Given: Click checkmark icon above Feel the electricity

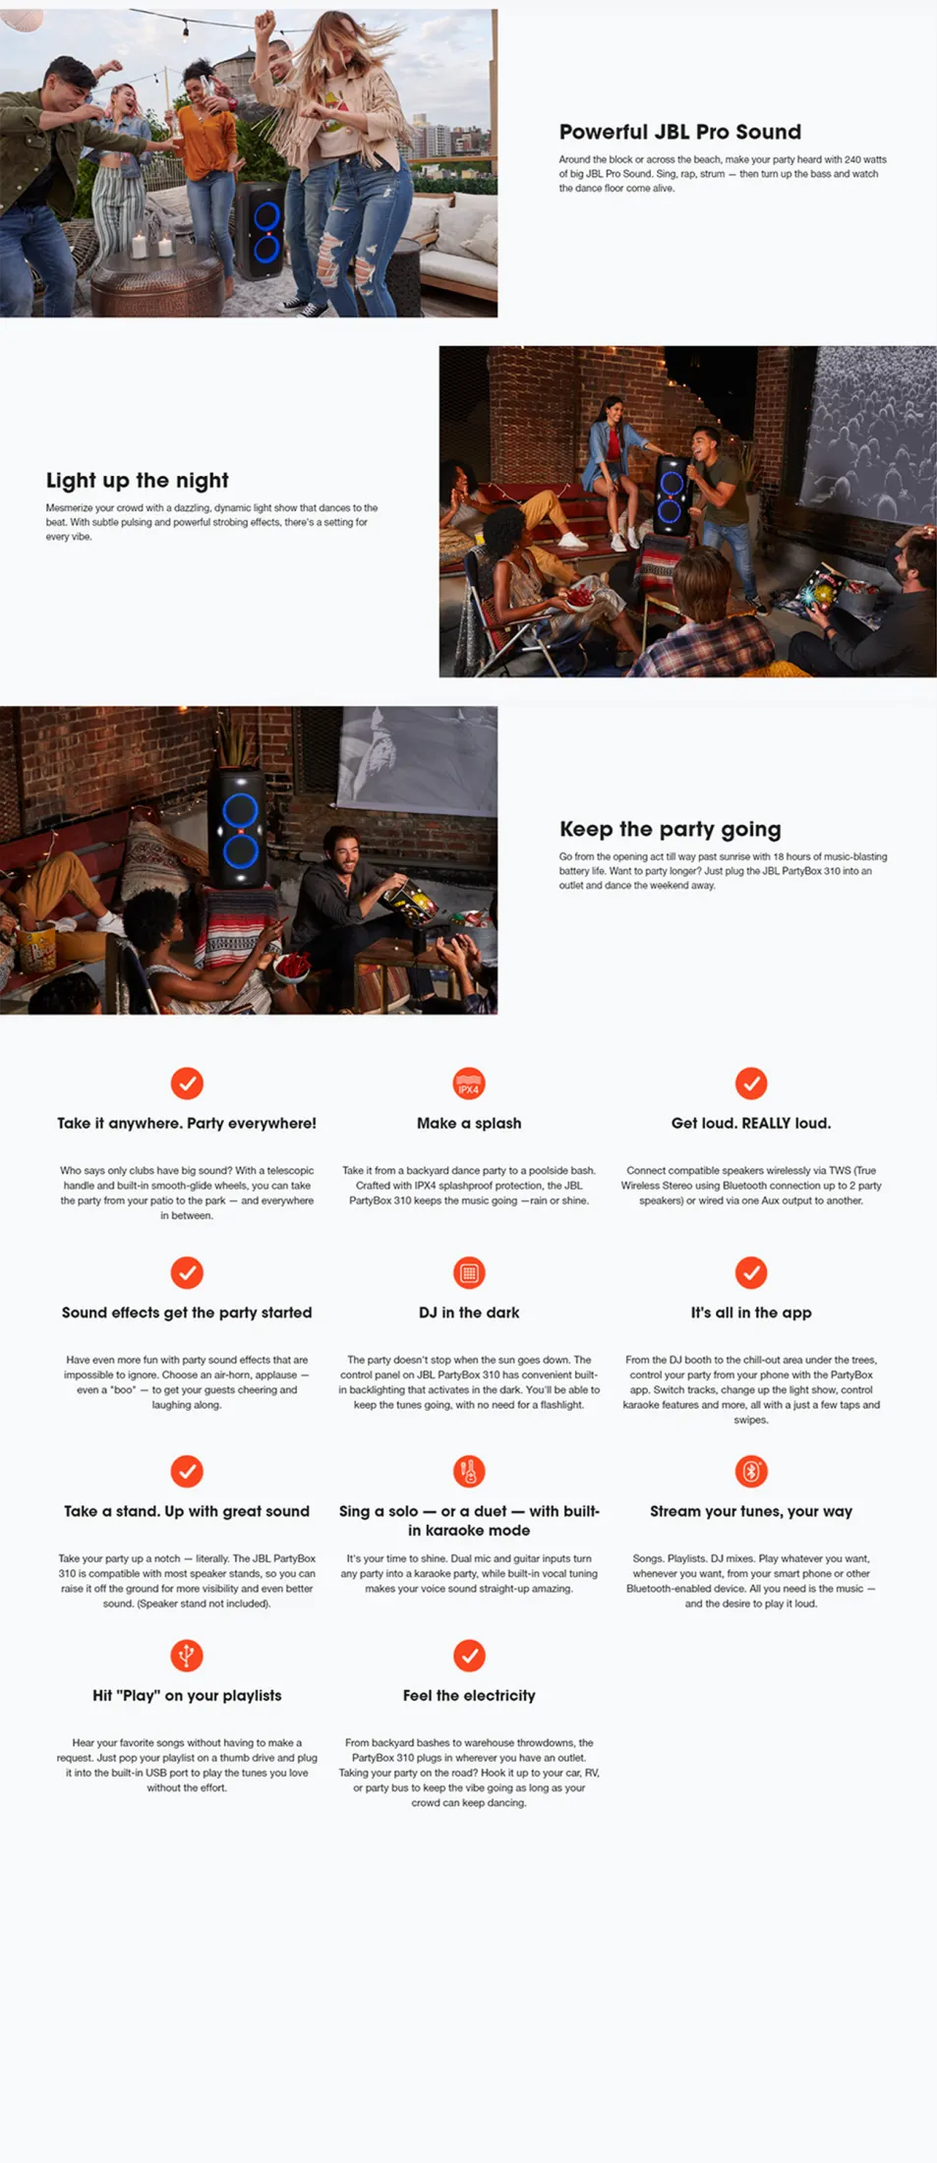Looking at the screenshot, I should pos(469,1655).
